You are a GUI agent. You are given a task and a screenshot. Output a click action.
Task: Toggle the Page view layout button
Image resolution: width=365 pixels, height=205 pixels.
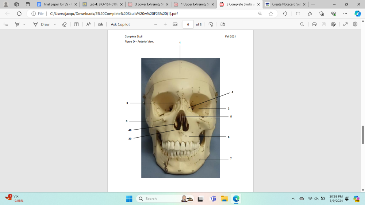coord(223,24)
